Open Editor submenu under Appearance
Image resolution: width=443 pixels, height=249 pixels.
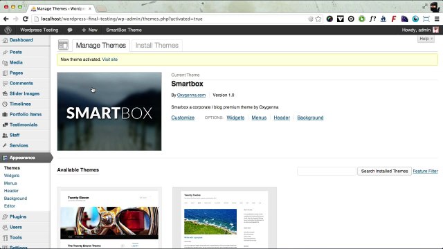coord(10,206)
